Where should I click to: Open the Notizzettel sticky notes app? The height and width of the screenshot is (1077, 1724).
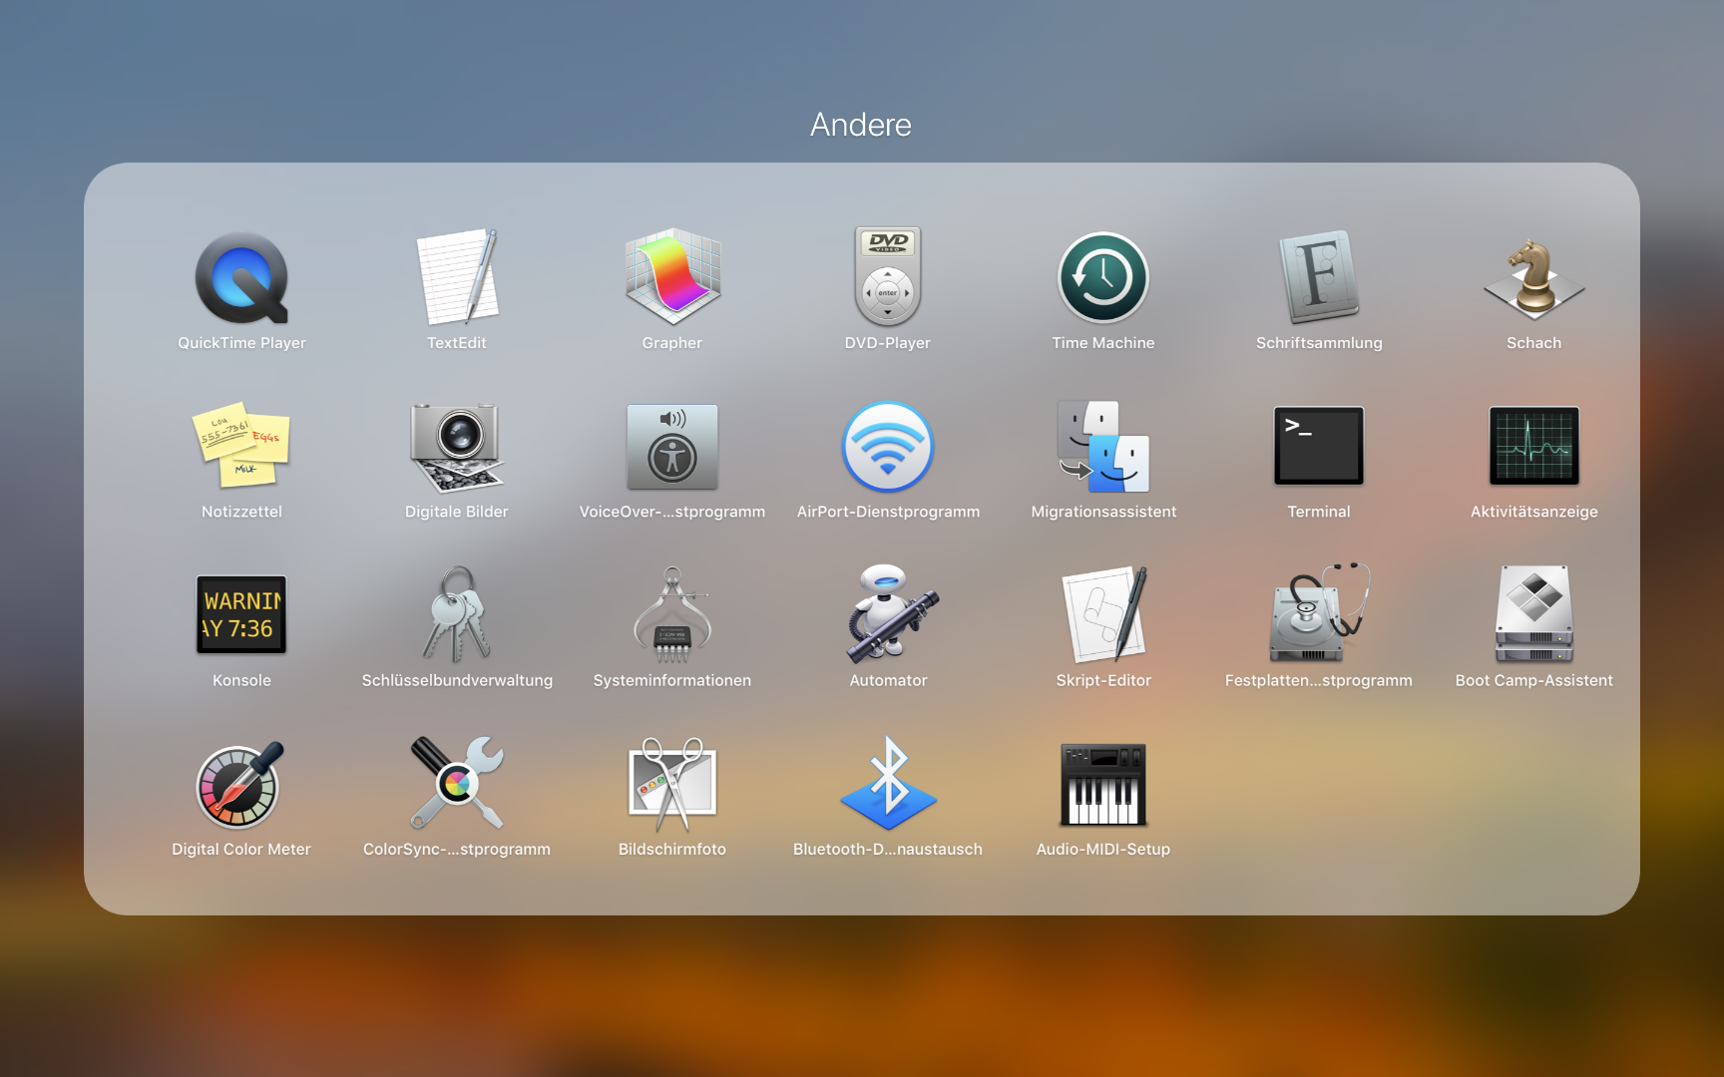coord(241,446)
